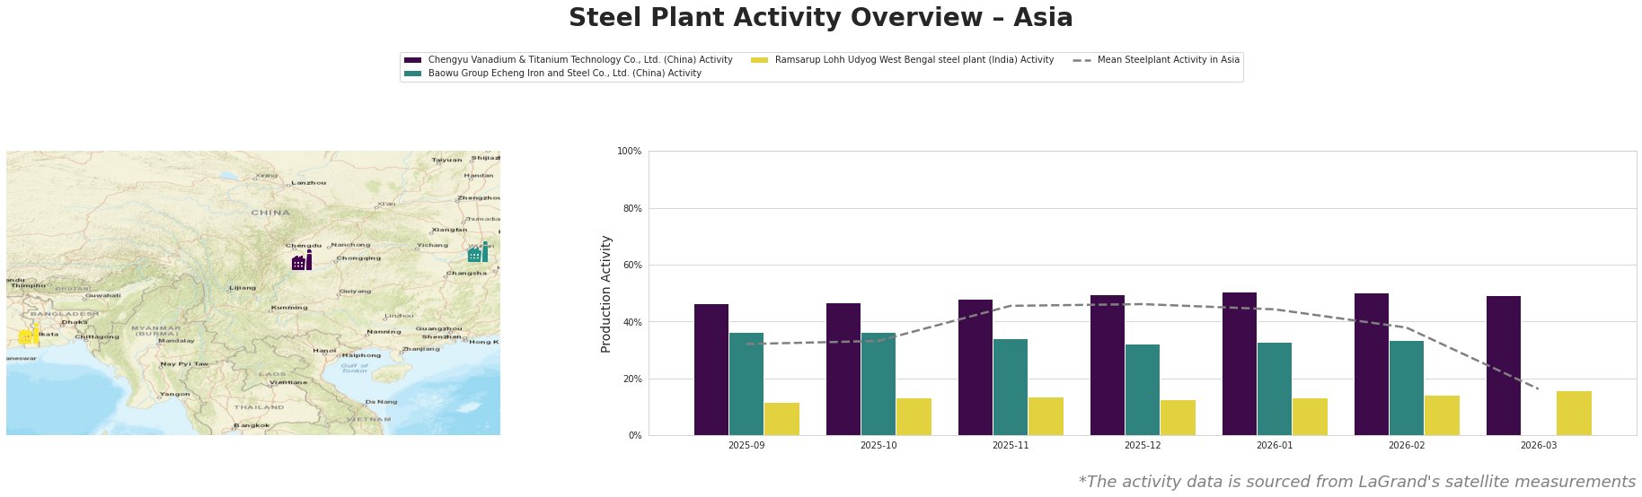Click the Steel Plant Activity Overview title
The width and height of the screenshot is (1642, 497).
[820, 18]
